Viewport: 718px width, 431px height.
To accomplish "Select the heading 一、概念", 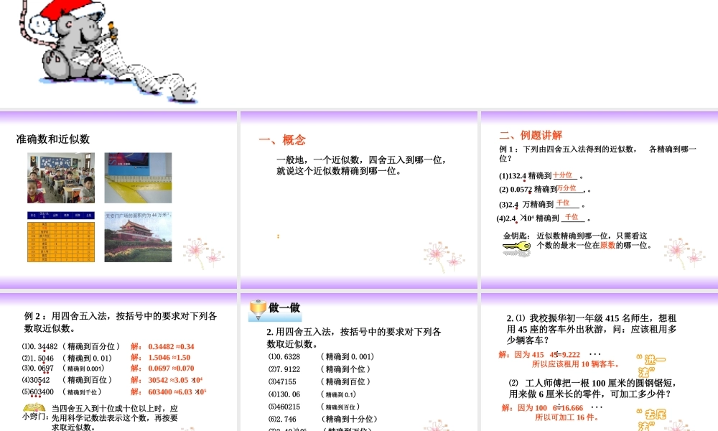I will (x=282, y=139).
